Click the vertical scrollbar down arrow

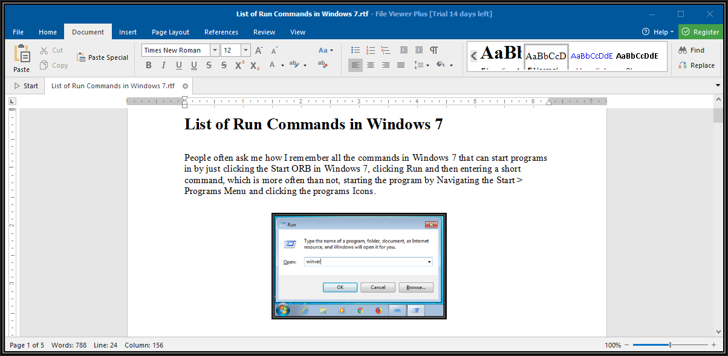click(718, 331)
